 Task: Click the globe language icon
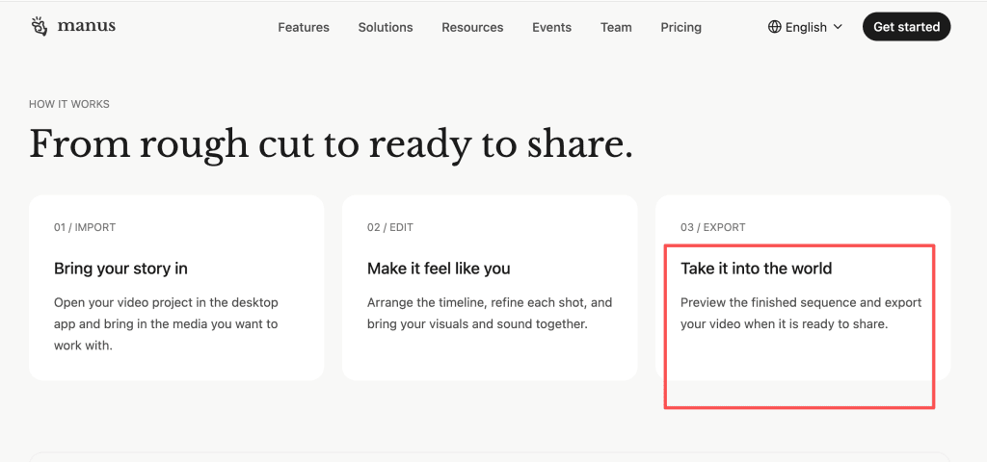tap(774, 27)
